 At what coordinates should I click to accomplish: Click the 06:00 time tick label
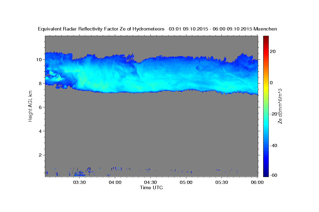257,183
